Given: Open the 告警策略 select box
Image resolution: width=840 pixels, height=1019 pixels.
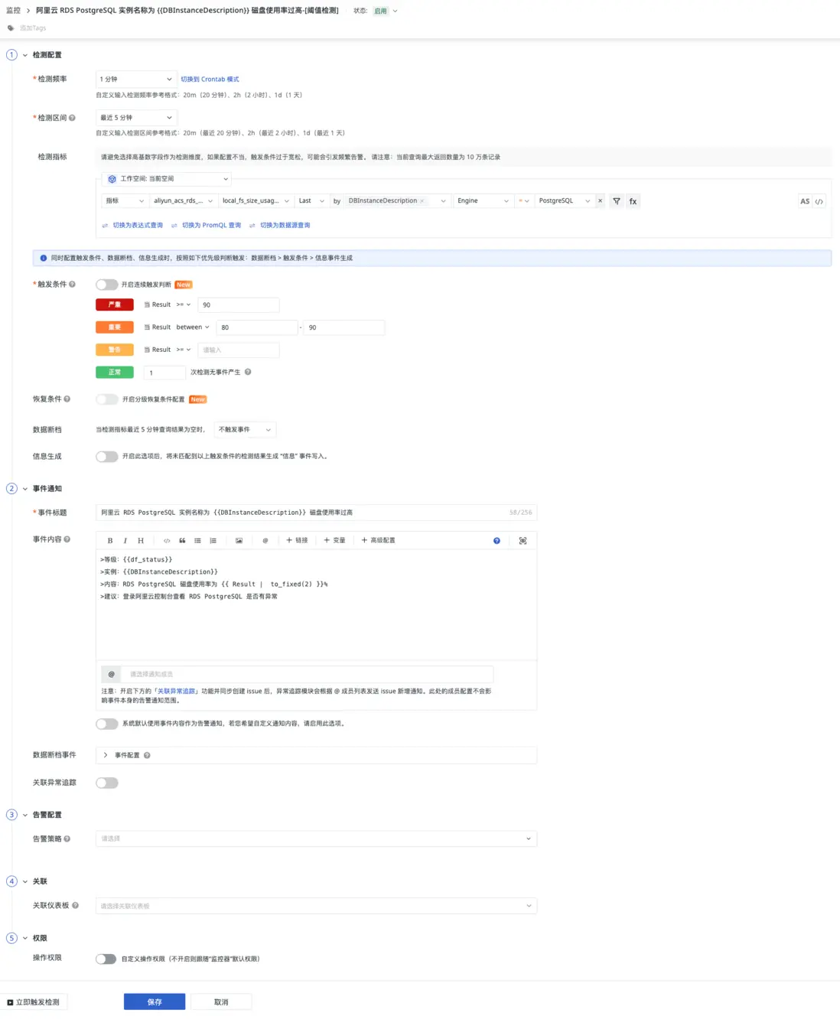Looking at the screenshot, I should pyautogui.click(x=316, y=839).
